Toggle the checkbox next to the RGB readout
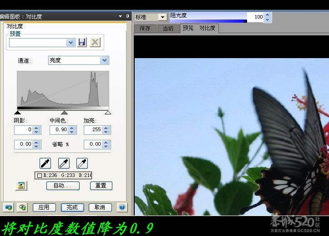The height and width of the screenshot is (236, 329). 40,175
